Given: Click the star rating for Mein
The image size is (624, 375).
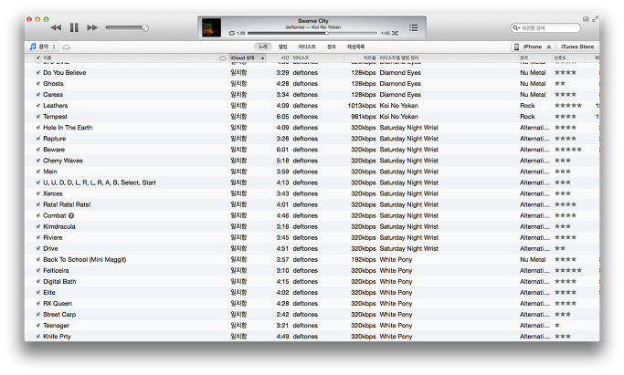Looking at the screenshot, I should pos(563,172).
